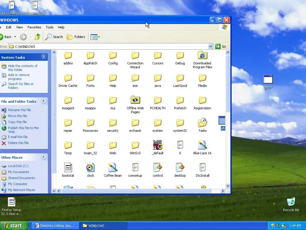Click Search for files or folders

[21, 86]
